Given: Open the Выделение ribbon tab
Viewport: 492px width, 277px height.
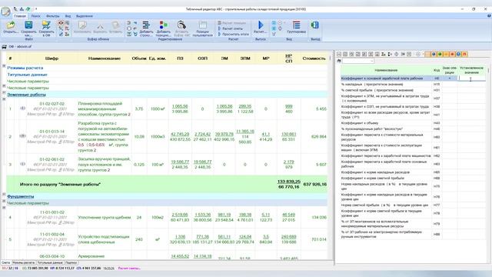Looking at the screenshot, I should coord(85,15).
